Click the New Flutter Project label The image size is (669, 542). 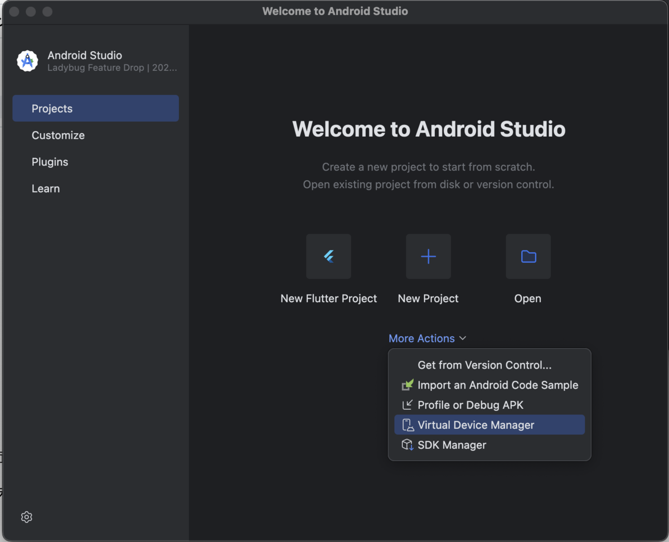[x=328, y=298]
